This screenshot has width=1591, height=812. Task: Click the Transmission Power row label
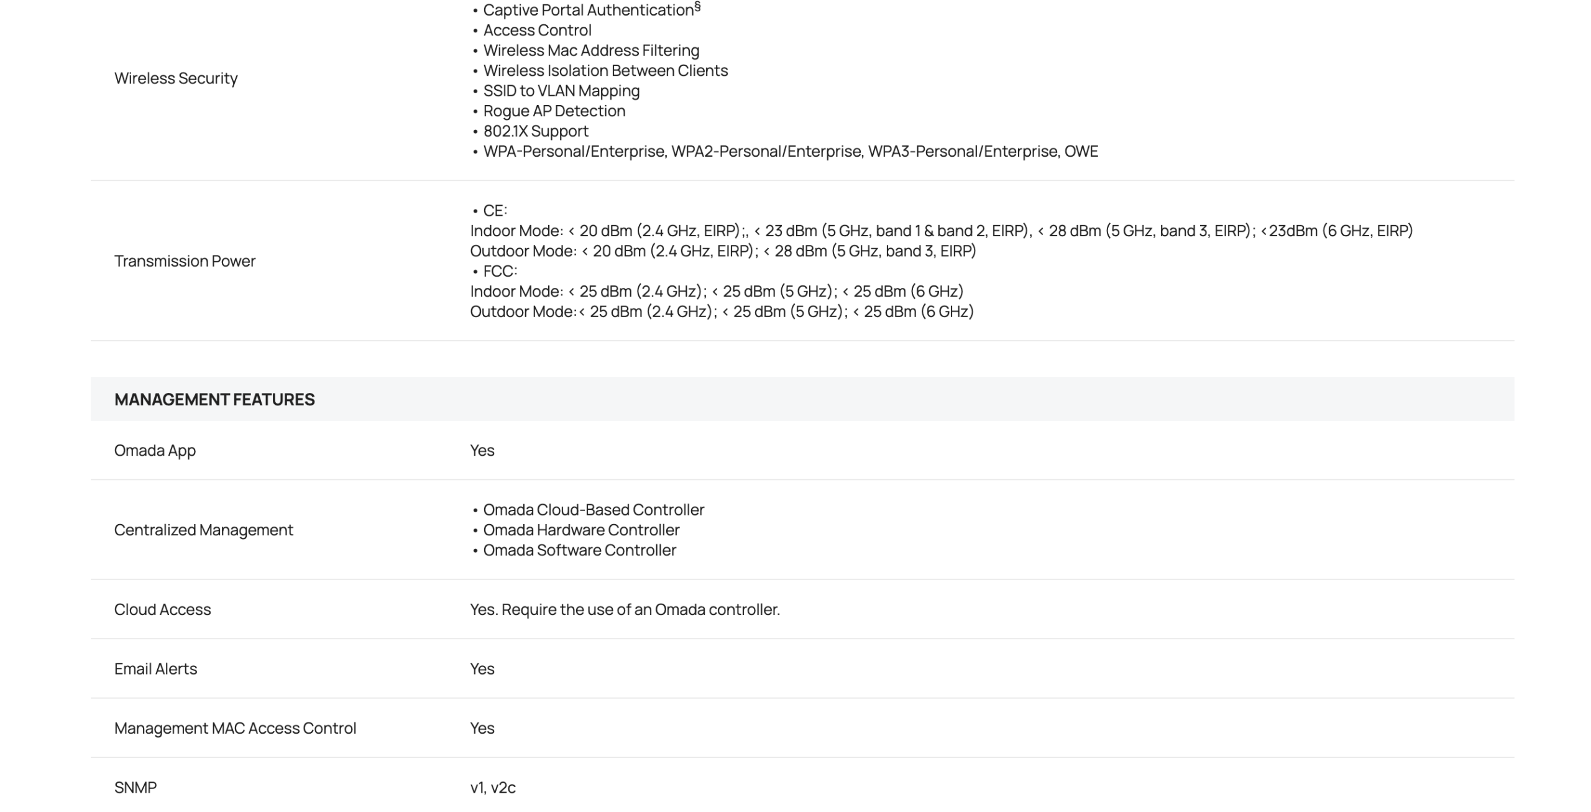pos(185,261)
